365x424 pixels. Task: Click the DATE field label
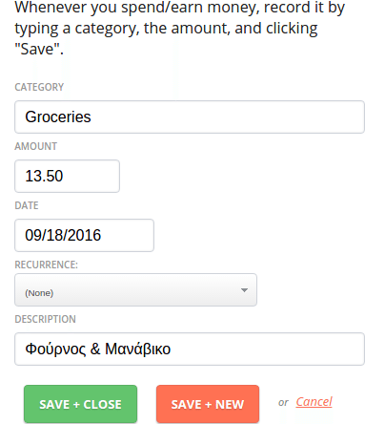pos(27,205)
